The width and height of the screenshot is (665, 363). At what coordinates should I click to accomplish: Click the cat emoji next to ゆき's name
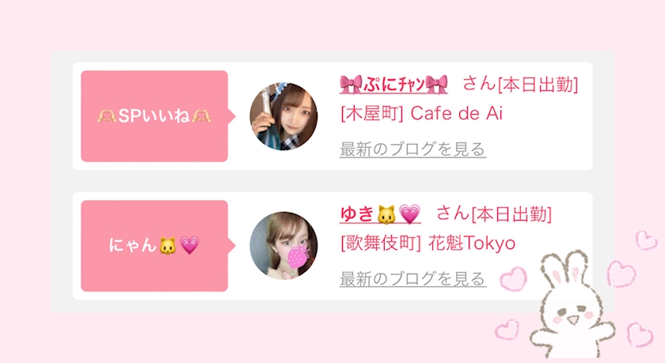point(386,215)
